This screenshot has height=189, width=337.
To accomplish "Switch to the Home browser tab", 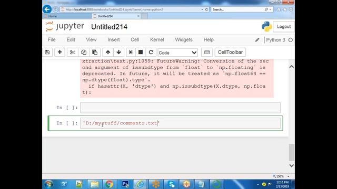I will tap(67, 16).
